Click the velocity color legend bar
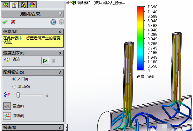193x131 pixels. point(140,38)
